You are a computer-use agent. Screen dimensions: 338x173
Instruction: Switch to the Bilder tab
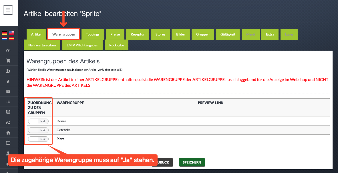click(x=181, y=34)
